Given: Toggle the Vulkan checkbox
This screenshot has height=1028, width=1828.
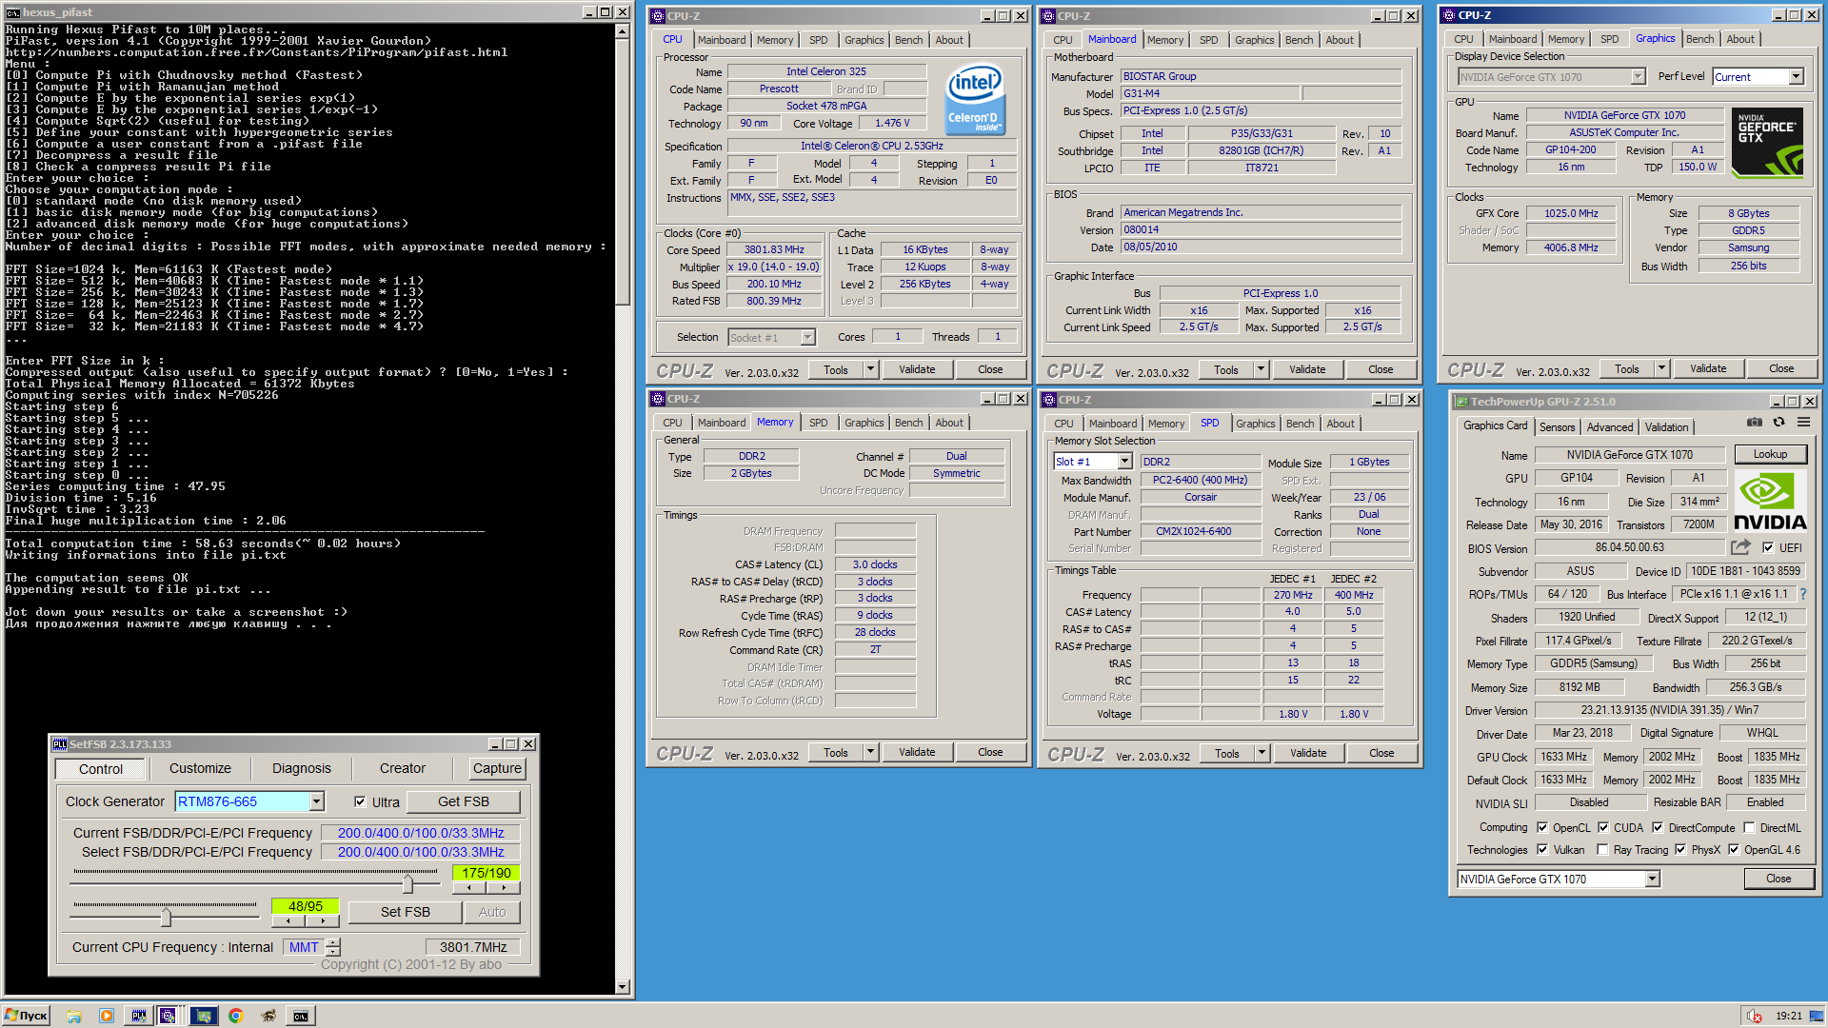Looking at the screenshot, I should pyautogui.click(x=1542, y=850).
